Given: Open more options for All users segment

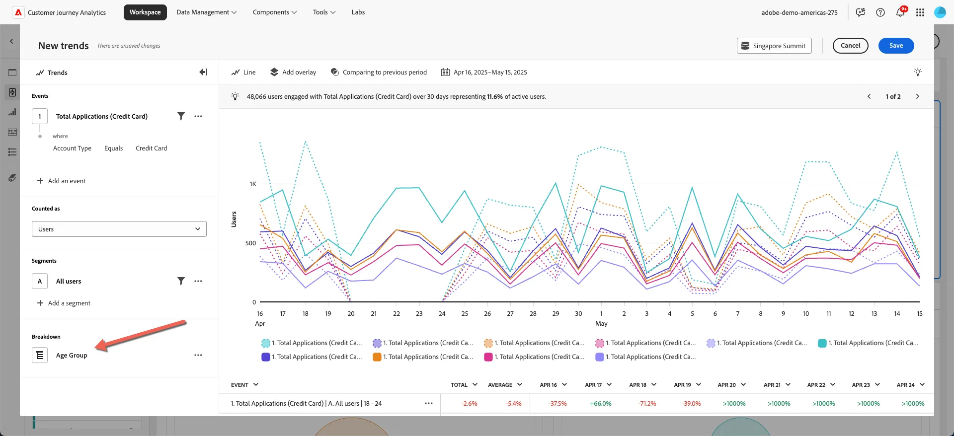Looking at the screenshot, I should [x=198, y=281].
